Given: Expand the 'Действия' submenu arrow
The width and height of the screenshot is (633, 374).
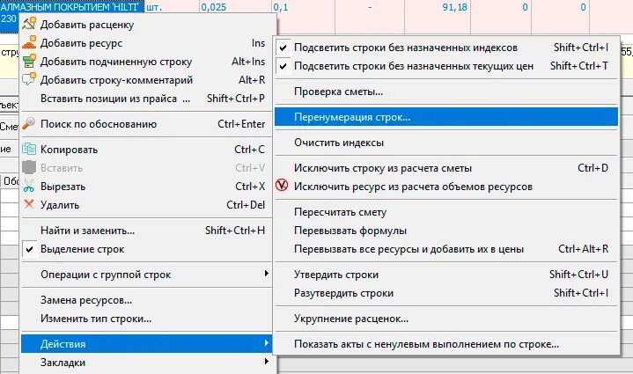Looking at the screenshot, I should (x=266, y=343).
